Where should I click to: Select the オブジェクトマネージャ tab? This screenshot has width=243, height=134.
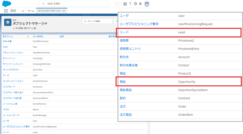[49, 11]
